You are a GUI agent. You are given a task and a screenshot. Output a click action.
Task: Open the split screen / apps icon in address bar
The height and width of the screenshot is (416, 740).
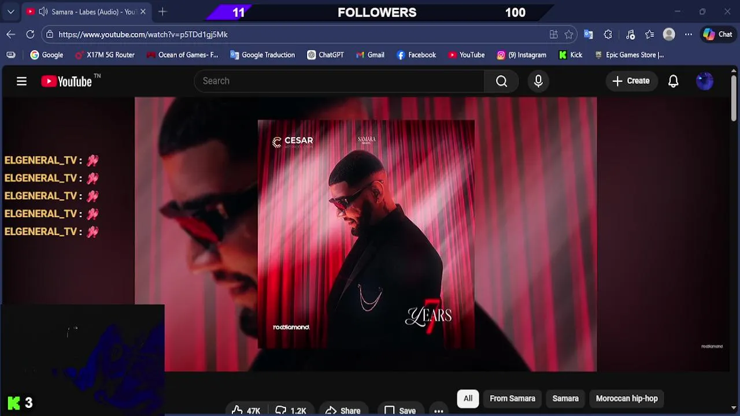tap(553, 35)
